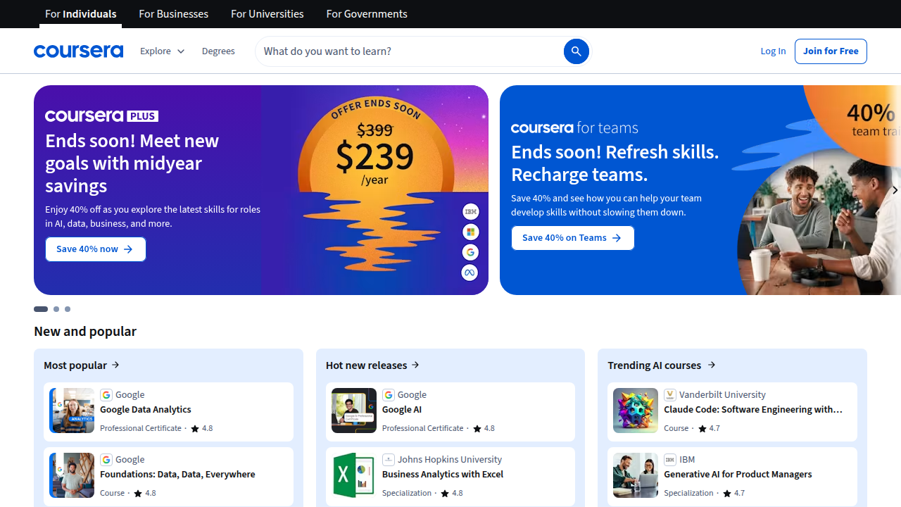Screen dimensions: 901x507
Task: Expand the Explore dropdown menu
Action: click(x=162, y=51)
